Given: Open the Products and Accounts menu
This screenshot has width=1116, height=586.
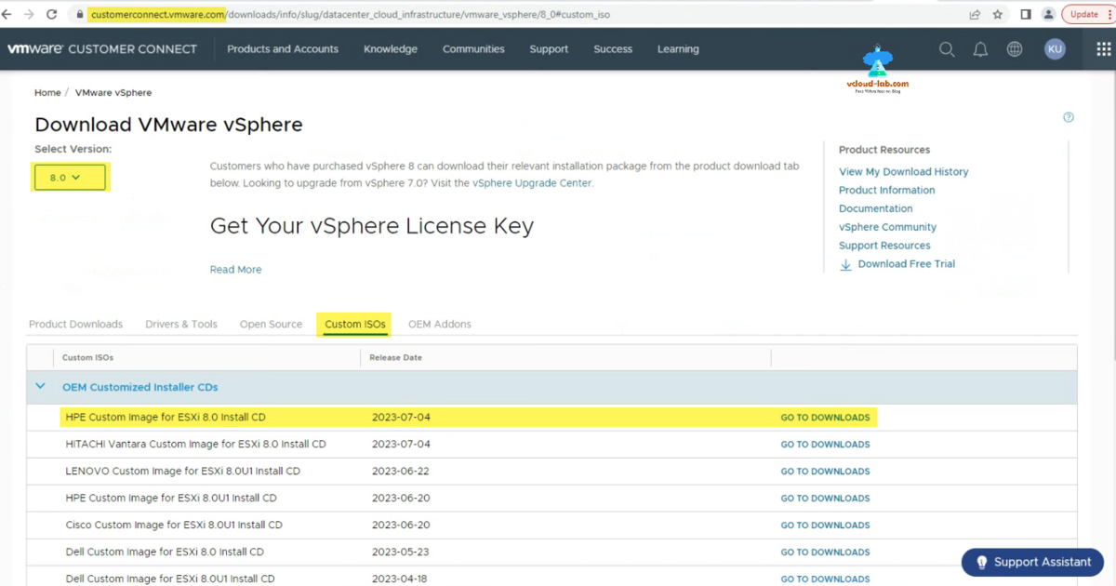Looking at the screenshot, I should point(283,49).
